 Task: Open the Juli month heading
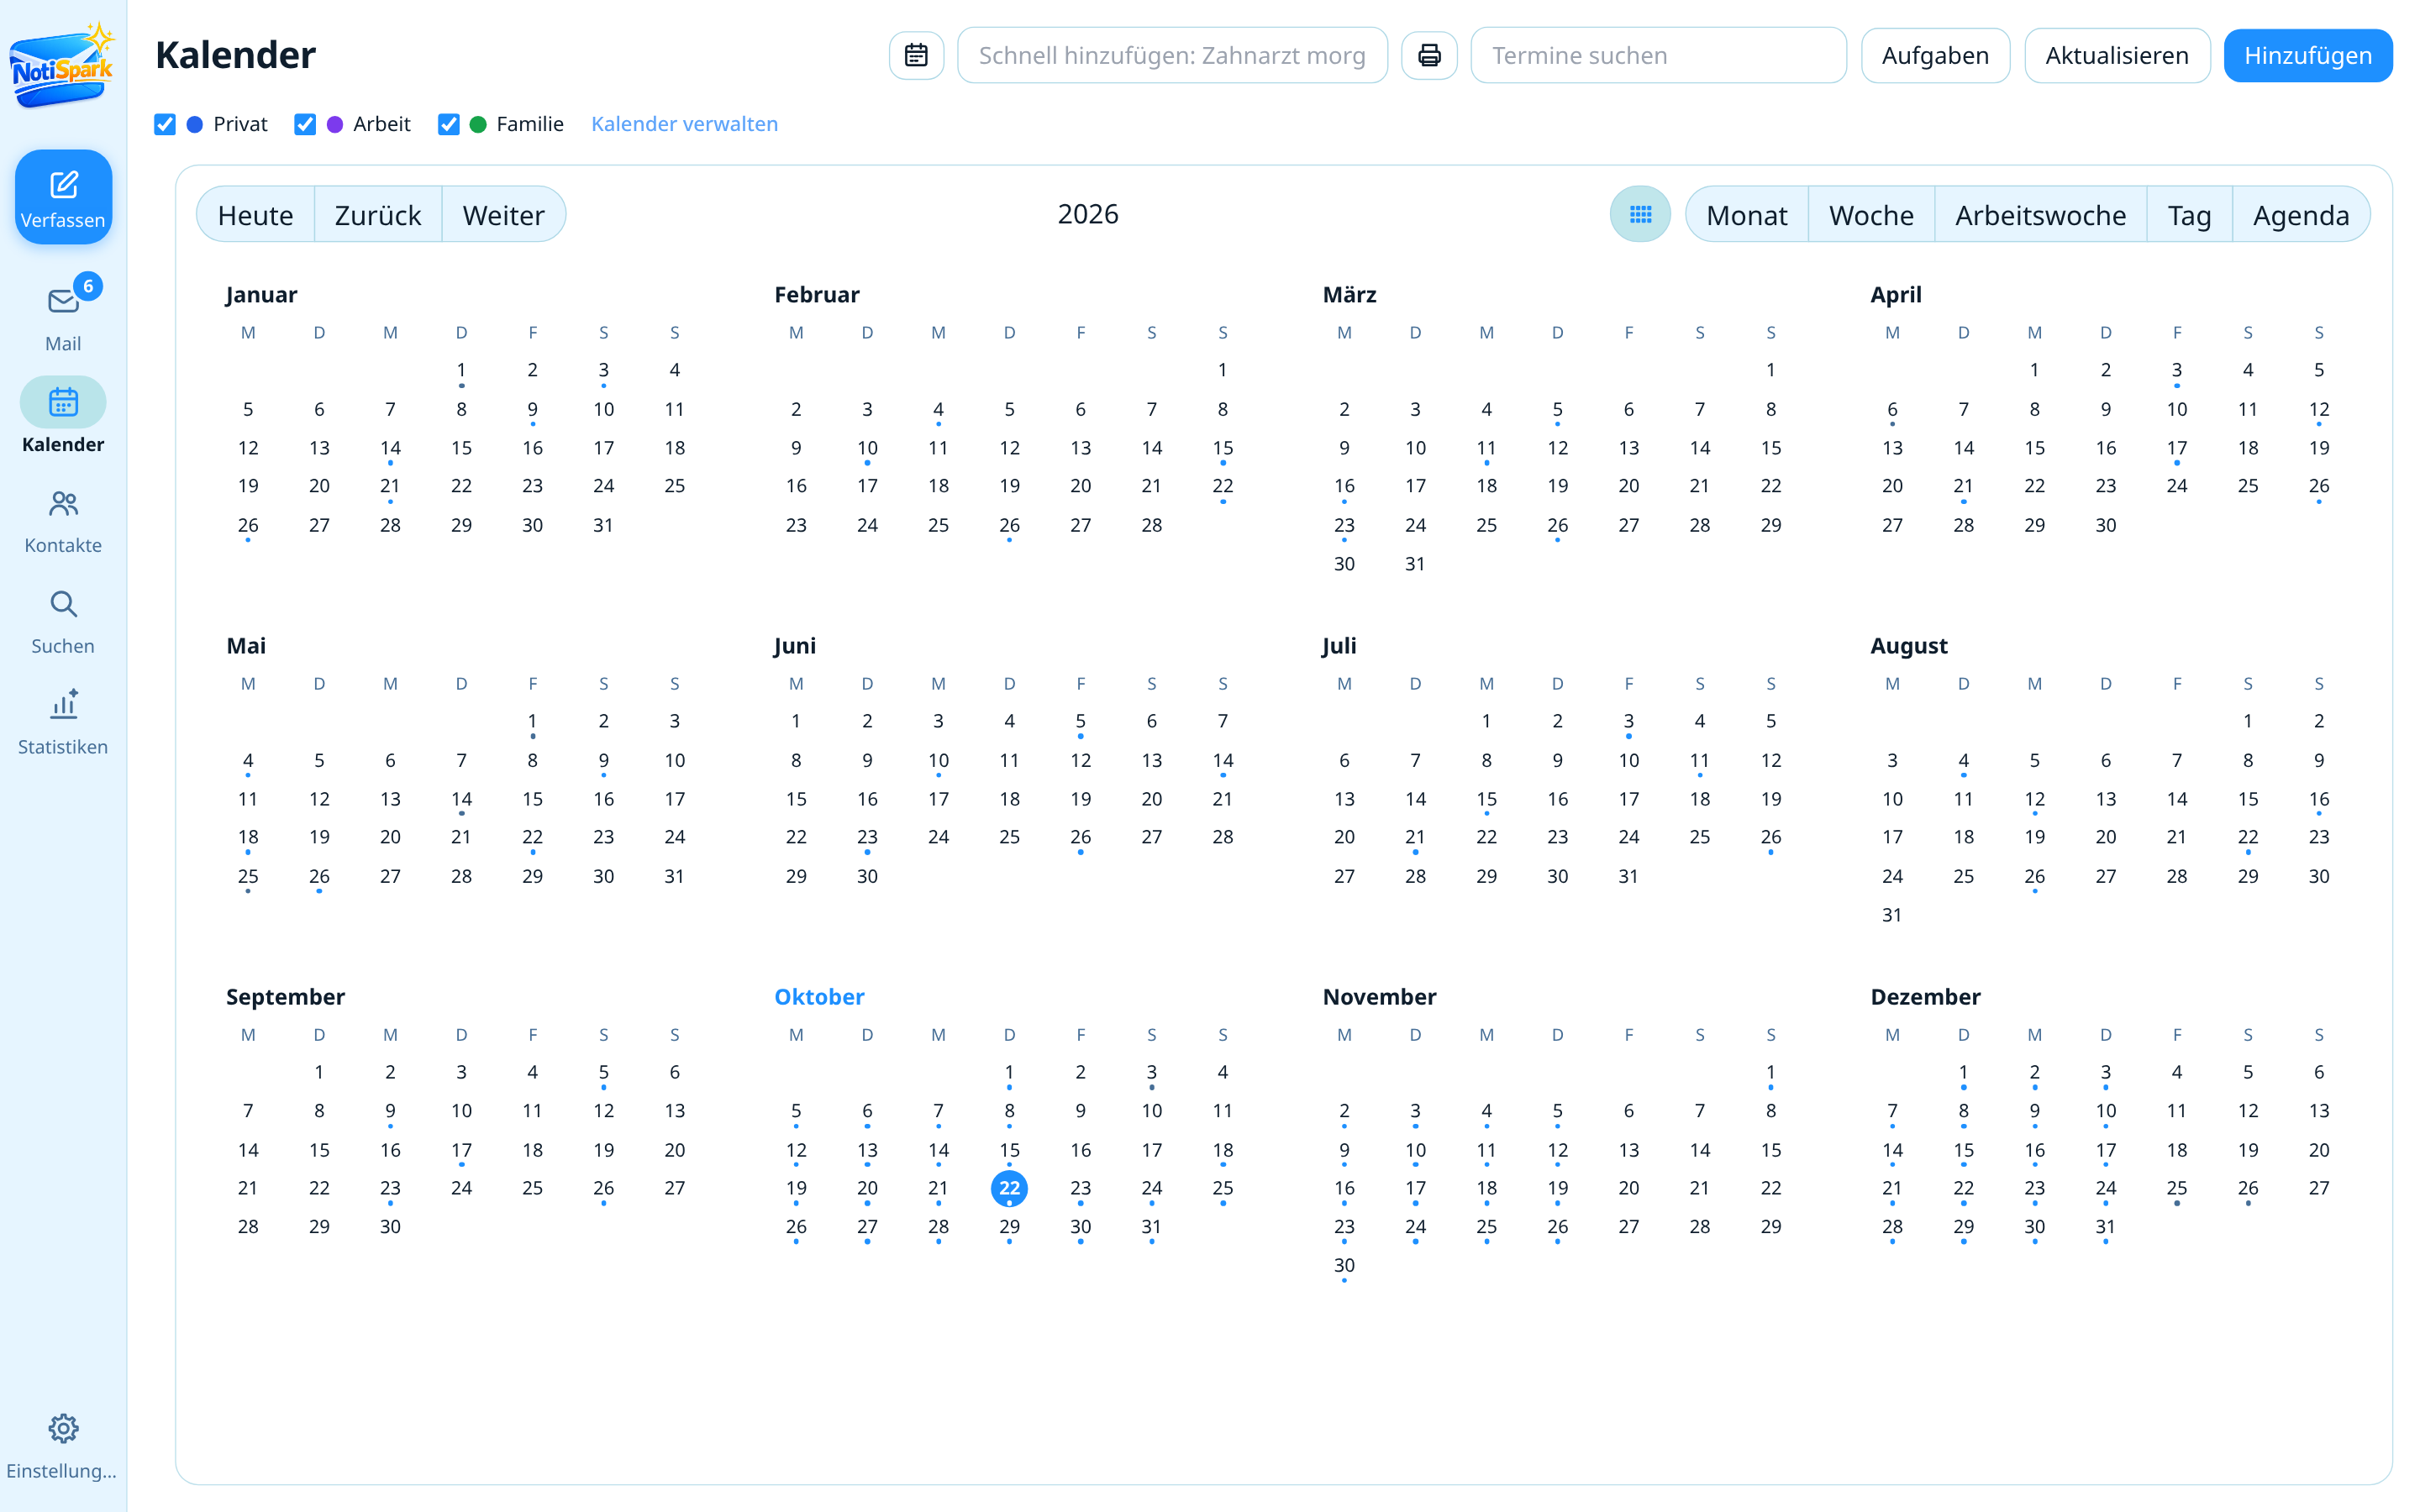pyautogui.click(x=1339, y=645)
